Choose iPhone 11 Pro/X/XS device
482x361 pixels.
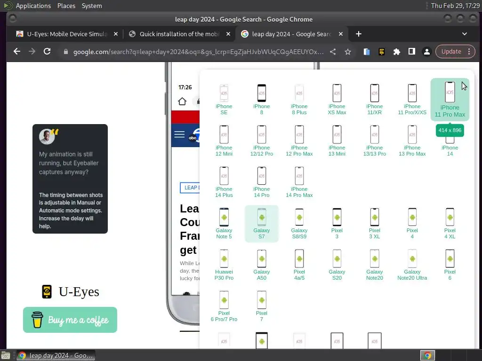412,100
